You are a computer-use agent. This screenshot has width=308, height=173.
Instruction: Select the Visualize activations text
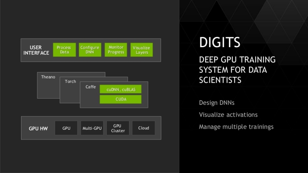point(228,115)
